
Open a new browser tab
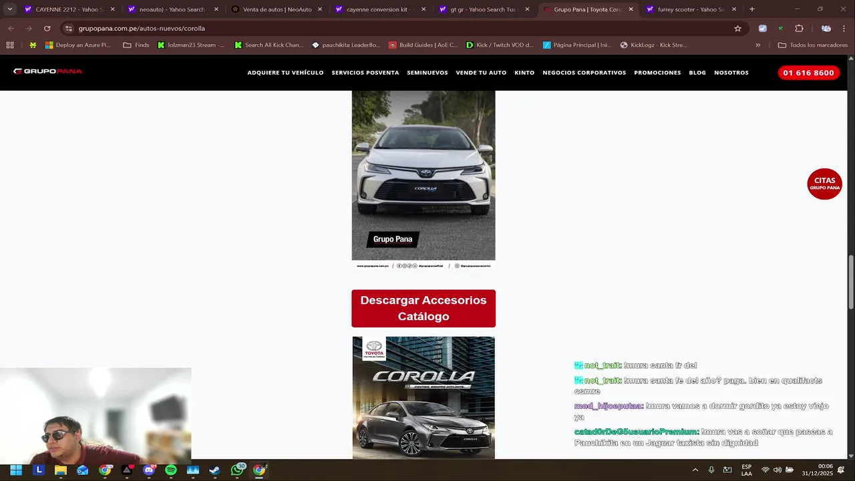coord(751,9)
